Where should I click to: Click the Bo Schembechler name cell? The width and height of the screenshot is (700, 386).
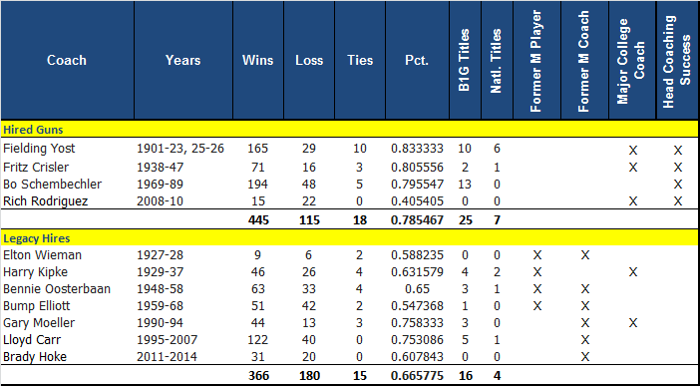click(52, 185)
